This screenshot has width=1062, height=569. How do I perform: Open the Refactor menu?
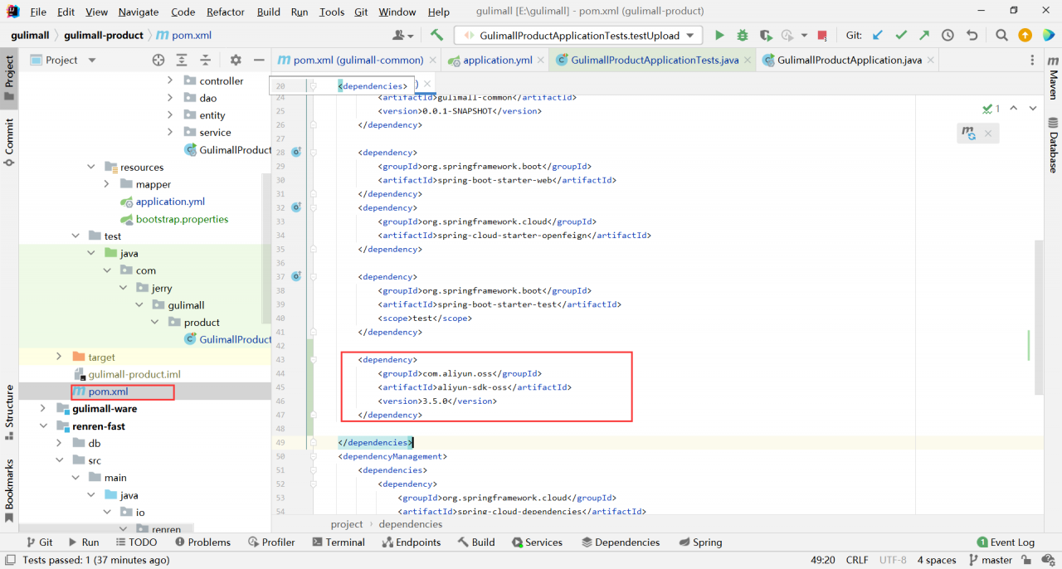[x=226, y=12]
